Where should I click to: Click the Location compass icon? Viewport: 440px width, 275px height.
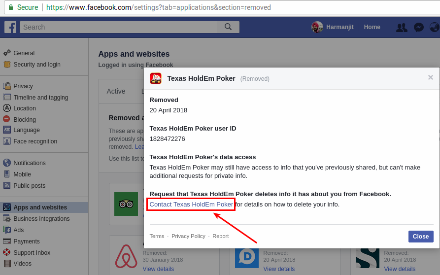pos(7,108)
